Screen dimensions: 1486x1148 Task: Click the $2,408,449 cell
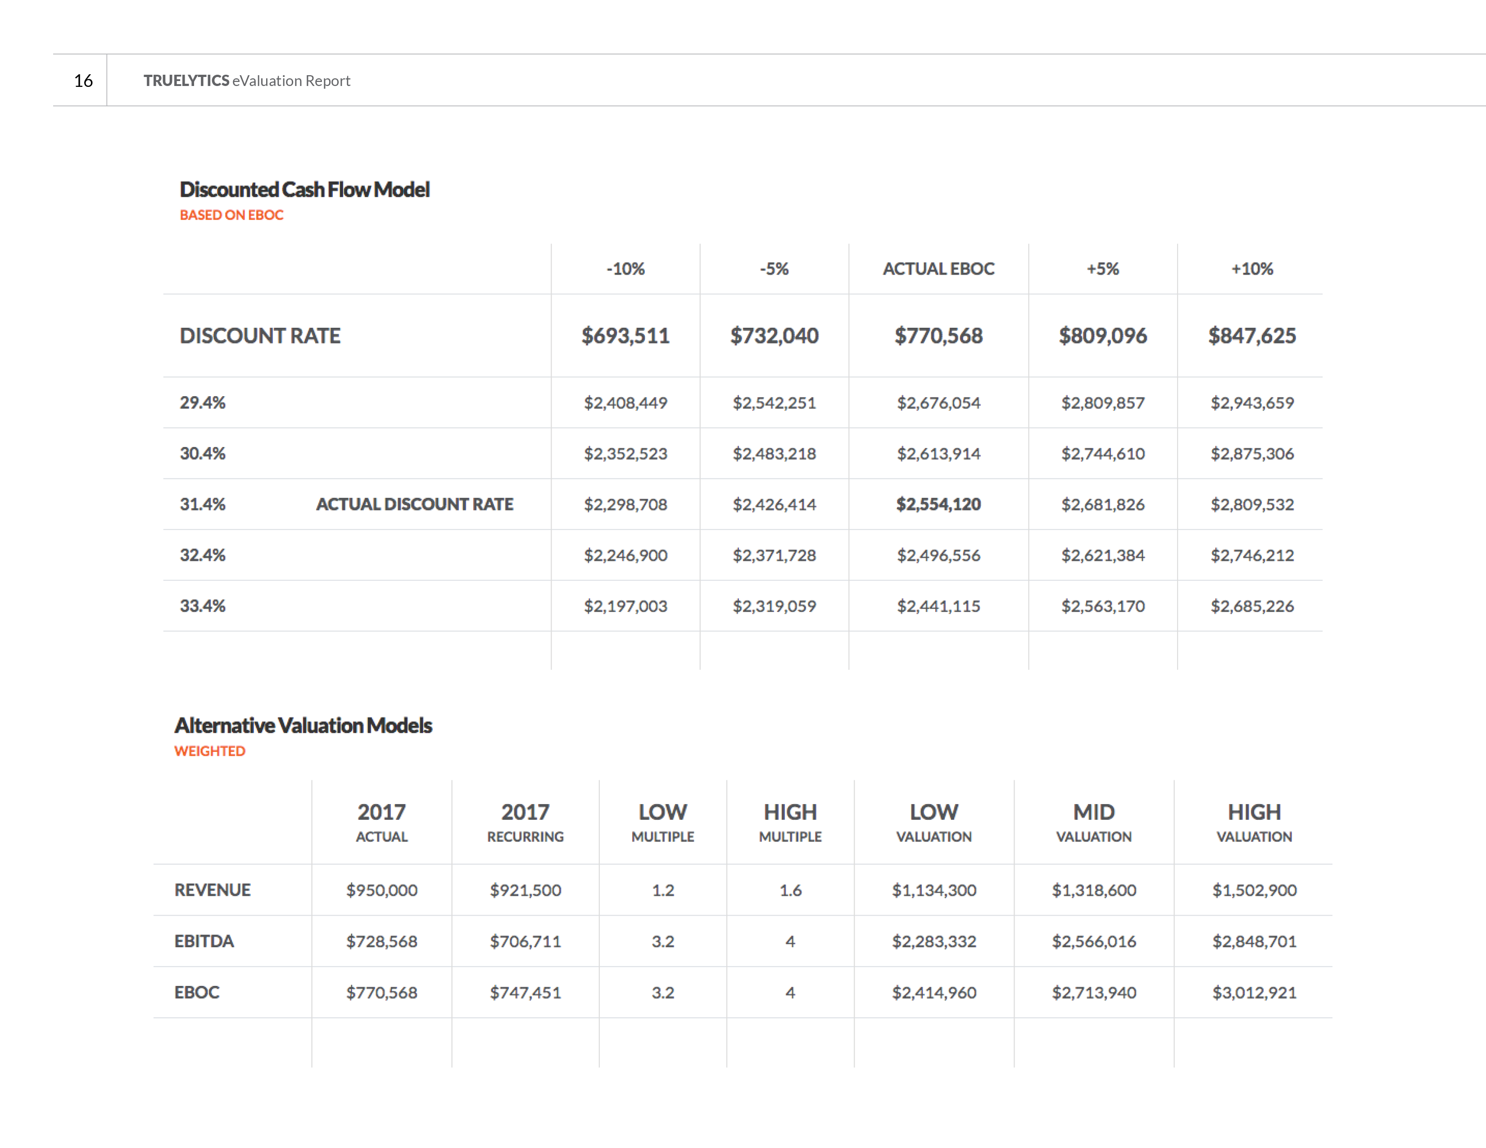625,402
